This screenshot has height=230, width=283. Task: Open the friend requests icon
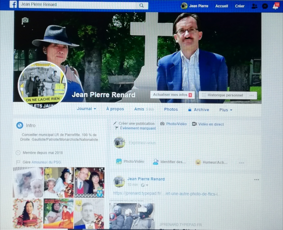[254, 6]
